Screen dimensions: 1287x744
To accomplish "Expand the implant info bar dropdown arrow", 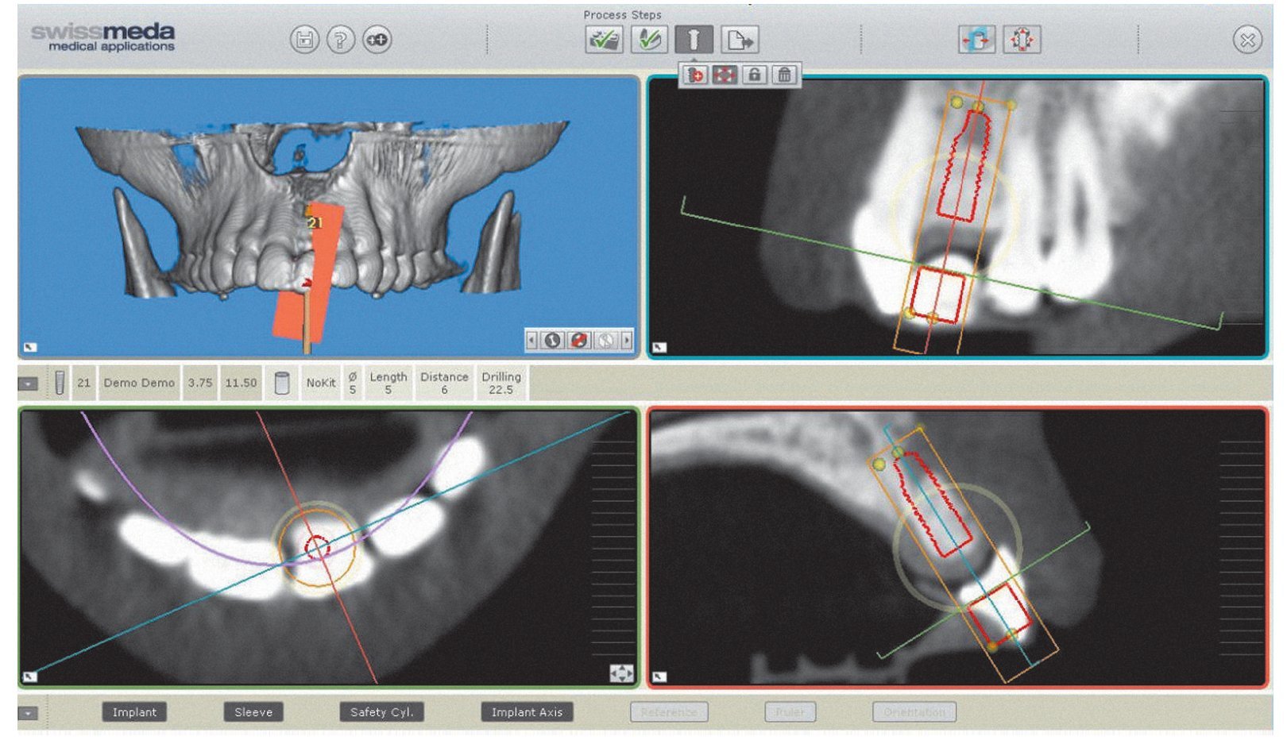I will click(28, 384).
